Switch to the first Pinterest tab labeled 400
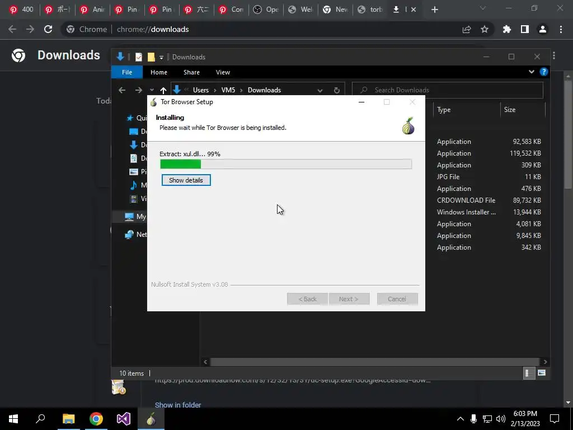This screenshot has height=430, width=573. click(22, 10)
